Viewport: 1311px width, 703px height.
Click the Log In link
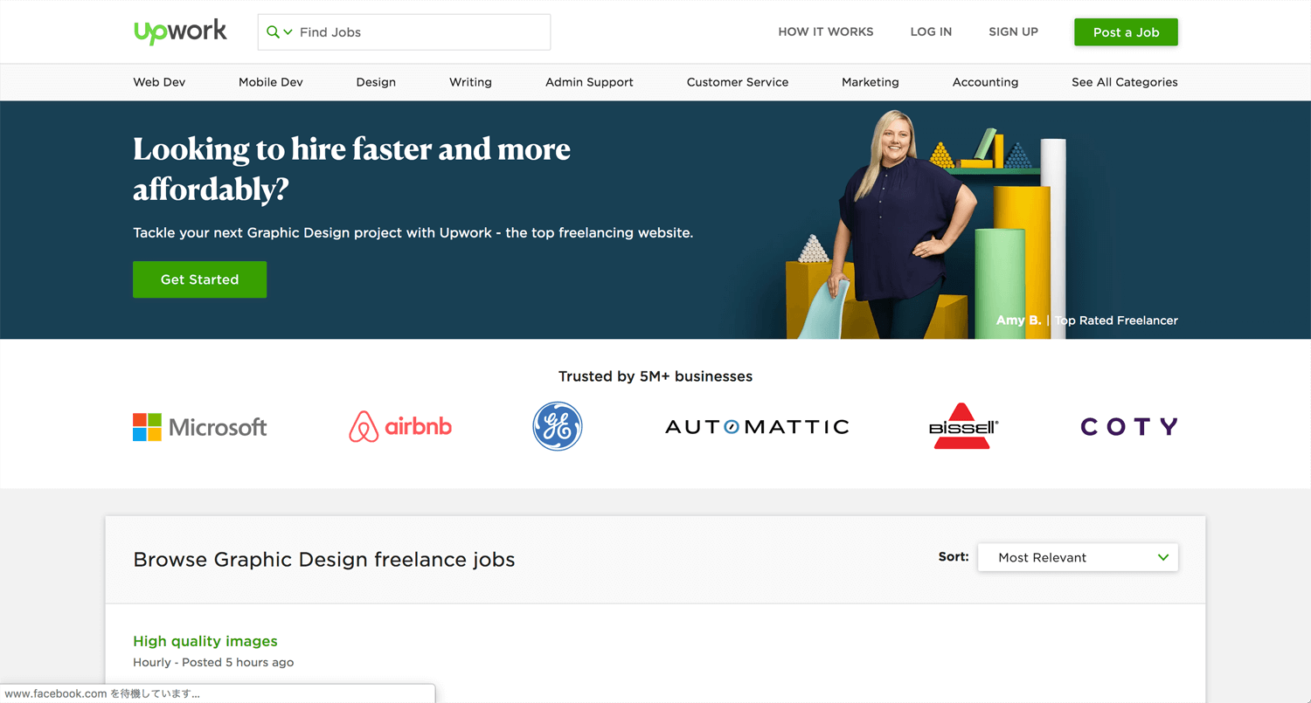(931, 31)
